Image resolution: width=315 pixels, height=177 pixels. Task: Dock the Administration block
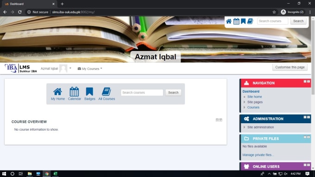309,117
